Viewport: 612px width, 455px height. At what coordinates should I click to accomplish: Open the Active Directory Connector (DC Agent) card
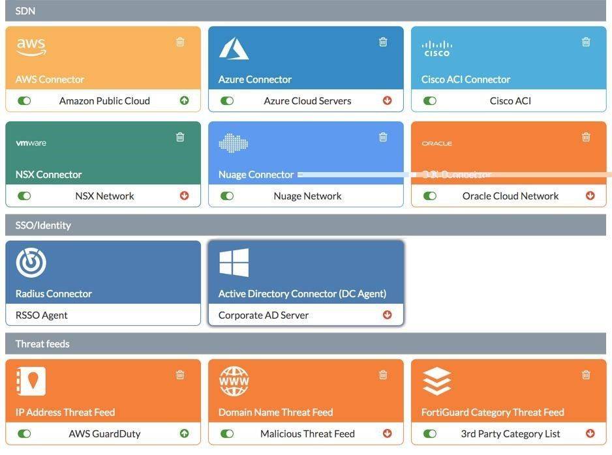306,283
